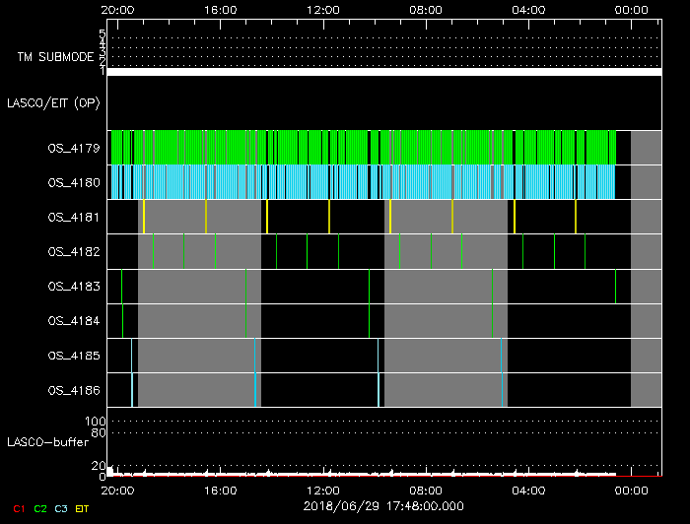
Task: Click the C1 legend label
Action: (17, 508)
